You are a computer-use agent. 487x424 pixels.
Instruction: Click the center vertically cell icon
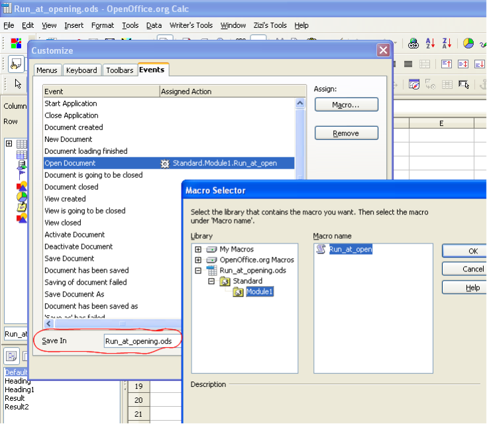(462, 64)
